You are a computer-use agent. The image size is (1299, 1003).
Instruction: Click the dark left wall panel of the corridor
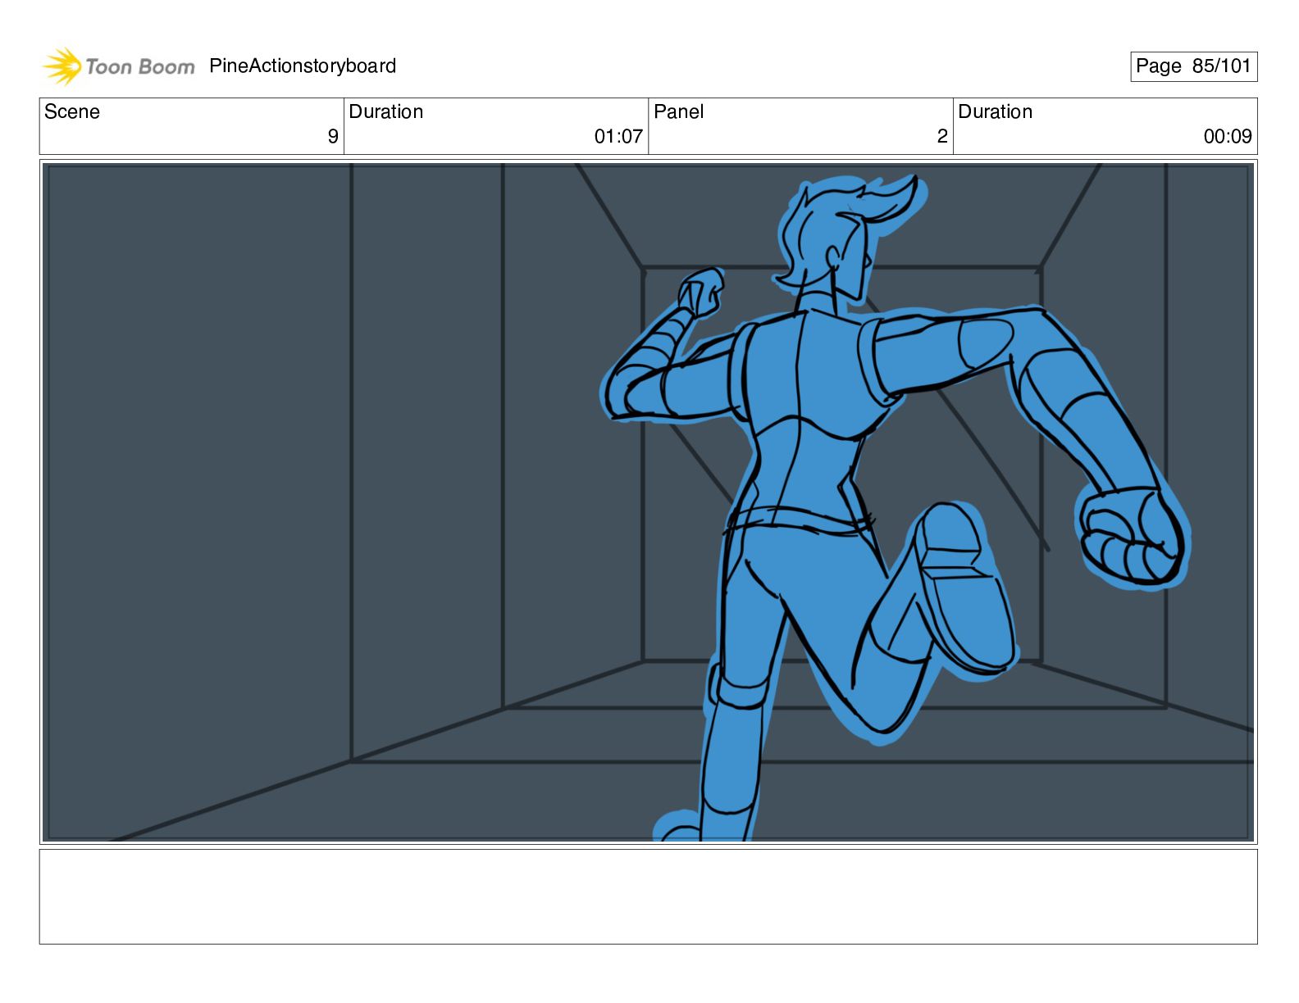point(197,459)
